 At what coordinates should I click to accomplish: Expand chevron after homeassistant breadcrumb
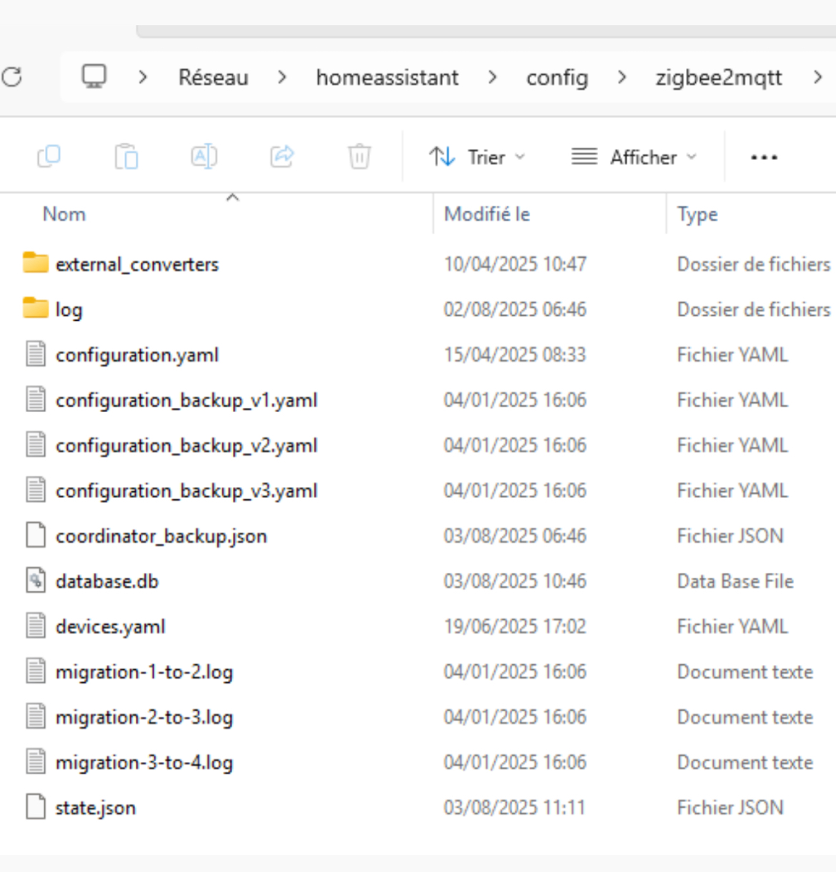click(x=492, y=77)
